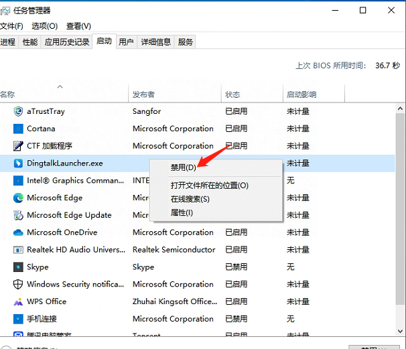Click the WPS Office icon

(x=18, y=302)
